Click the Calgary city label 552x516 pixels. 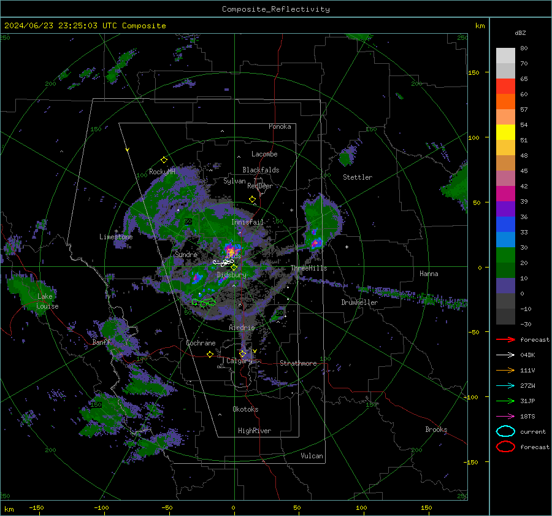(239, 361)
